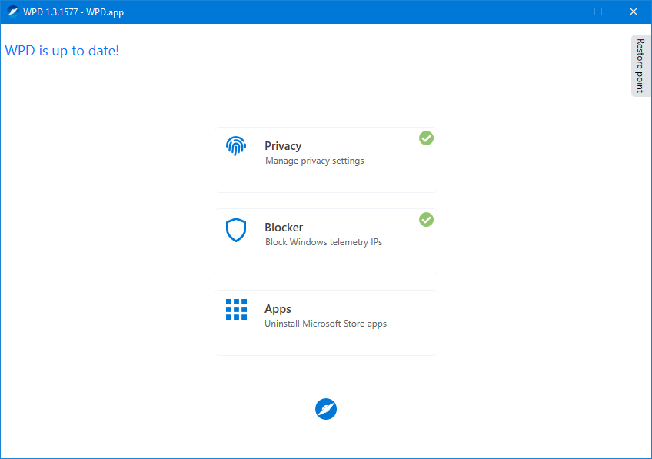Open the Restore point side panel
The width and height of the screenshot is (652, 459).
point(640,65)
